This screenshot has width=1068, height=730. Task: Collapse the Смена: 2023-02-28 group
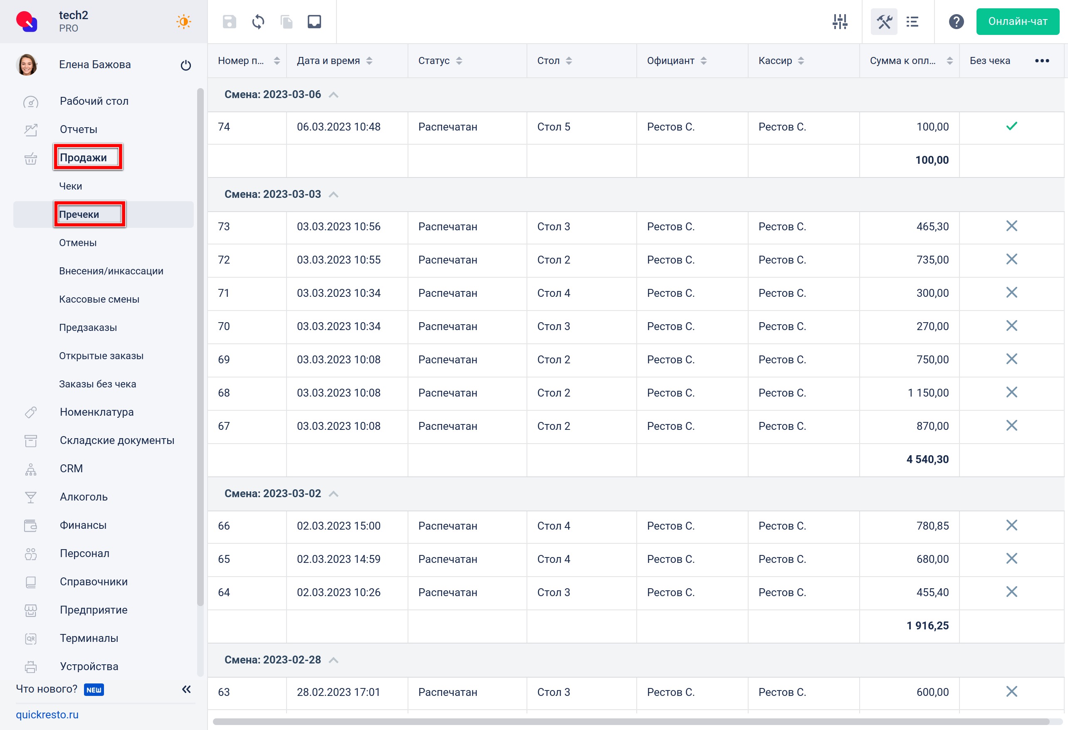[334, 660]
